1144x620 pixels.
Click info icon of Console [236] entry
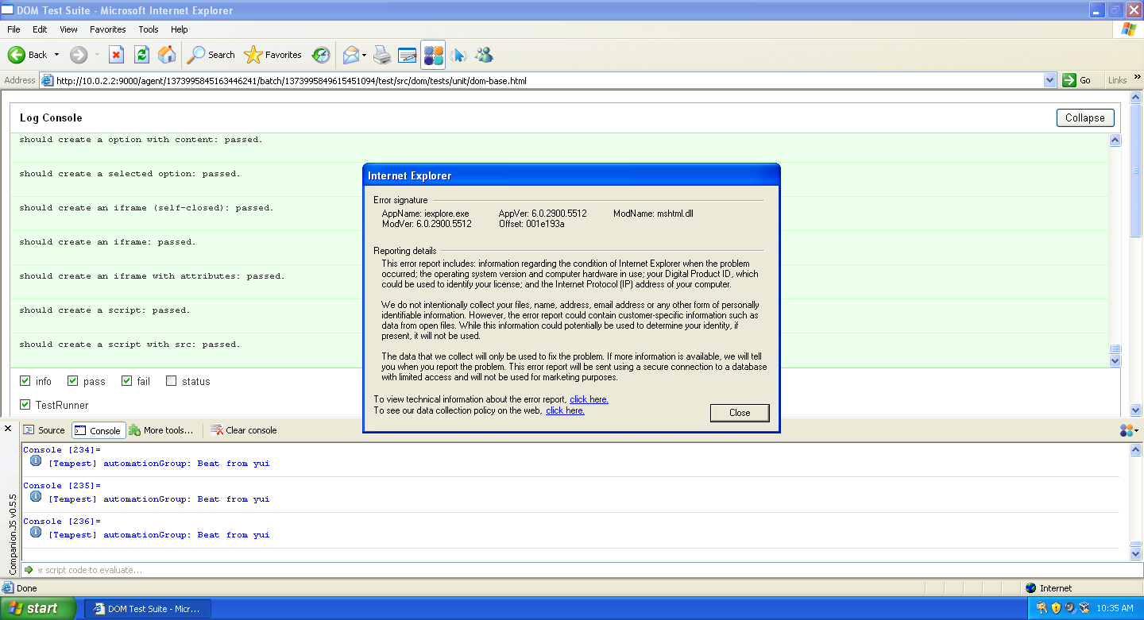[x=36, y=533]
